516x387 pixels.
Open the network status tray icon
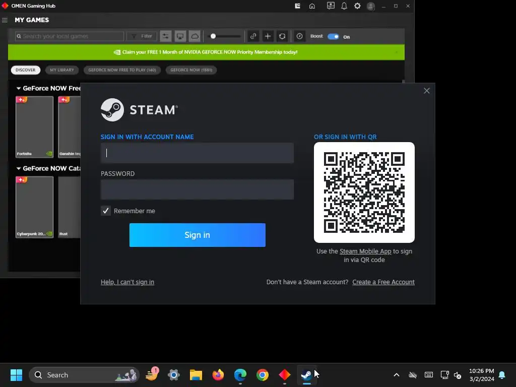(444, 375)
